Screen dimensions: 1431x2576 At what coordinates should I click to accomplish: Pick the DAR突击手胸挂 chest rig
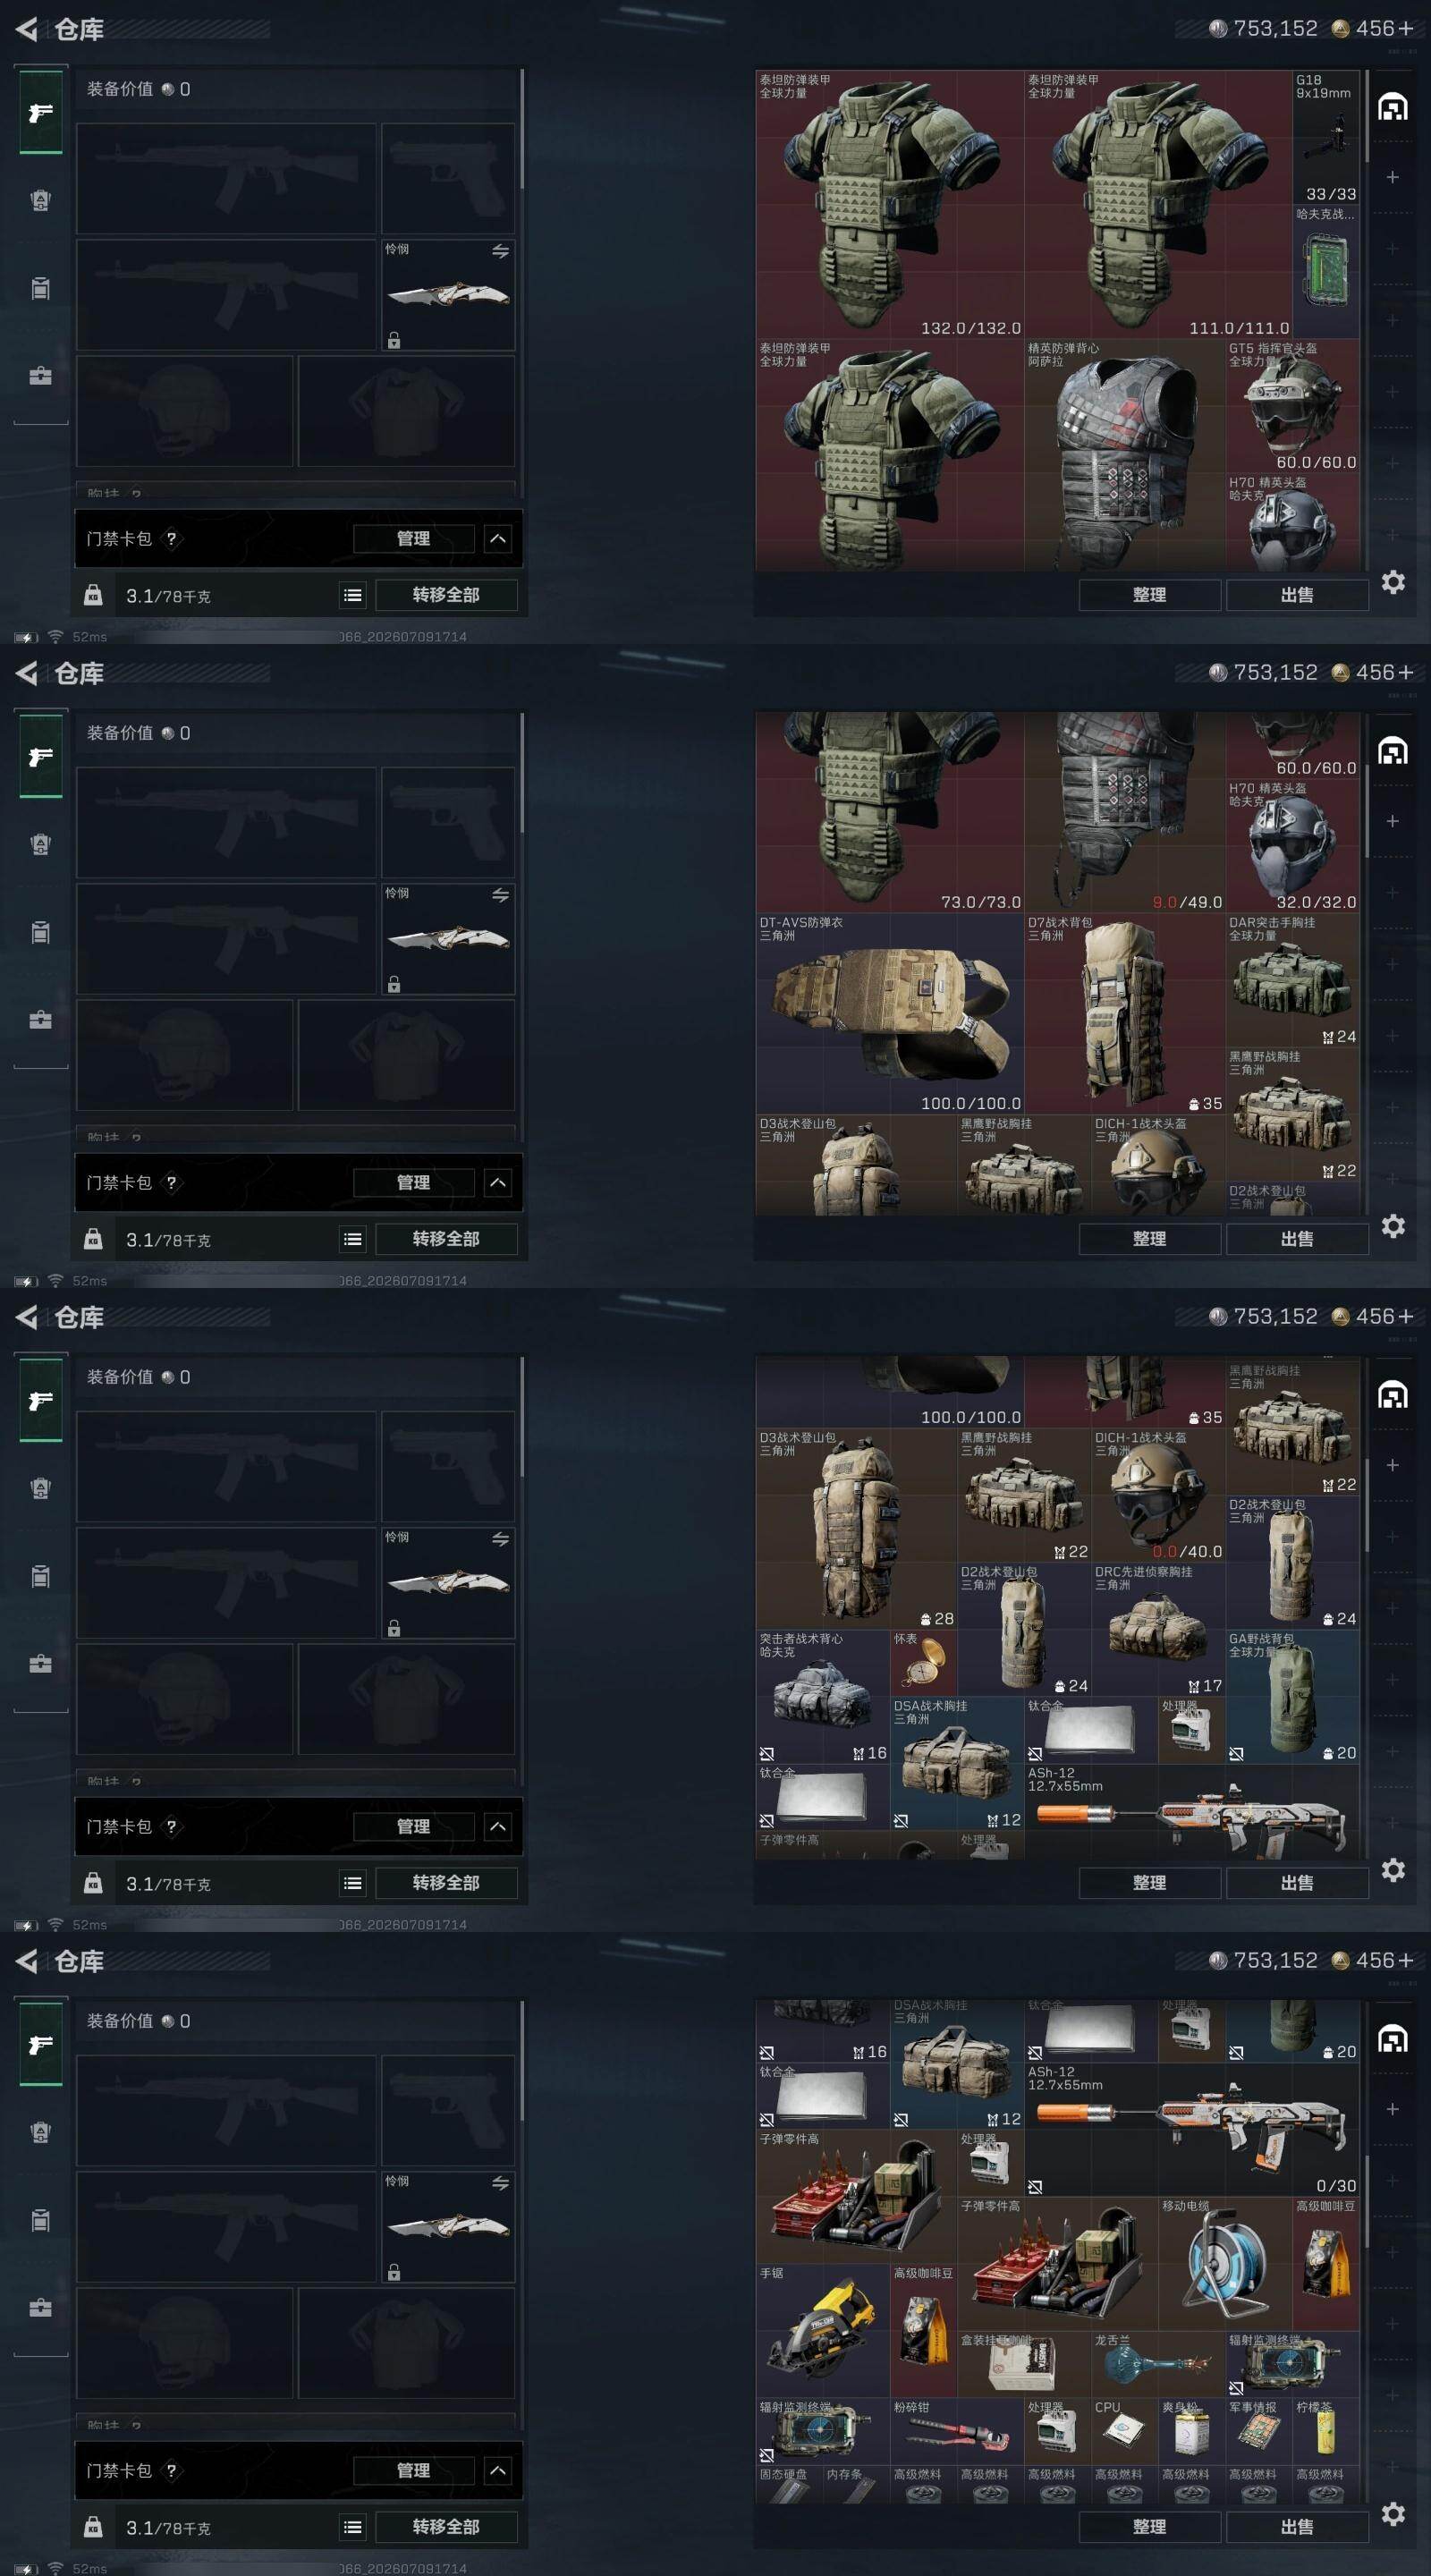click(1293, 980)
